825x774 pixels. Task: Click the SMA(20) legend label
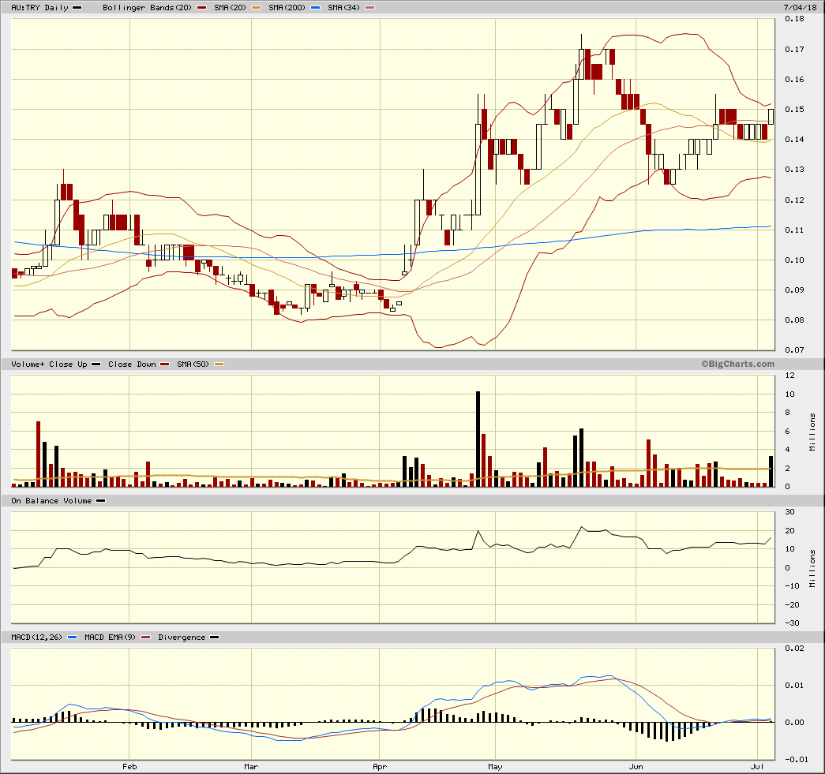pos(230,8)
